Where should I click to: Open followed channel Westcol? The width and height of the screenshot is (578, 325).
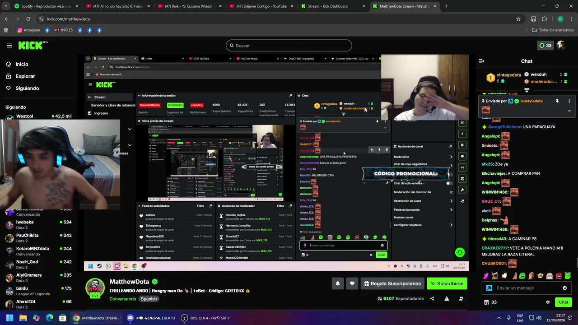click(x=38, y=116)
